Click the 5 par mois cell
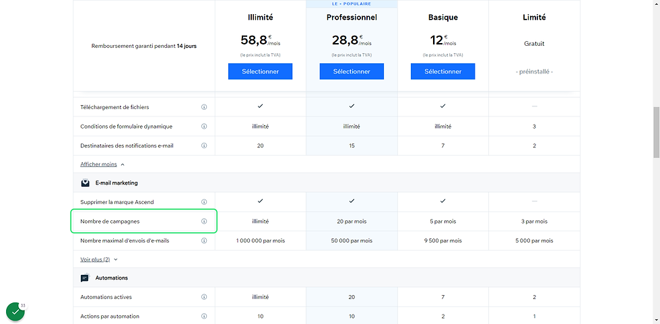Viewport: 660px width, 324px height. pyautogui.click(x=443, y=222)
